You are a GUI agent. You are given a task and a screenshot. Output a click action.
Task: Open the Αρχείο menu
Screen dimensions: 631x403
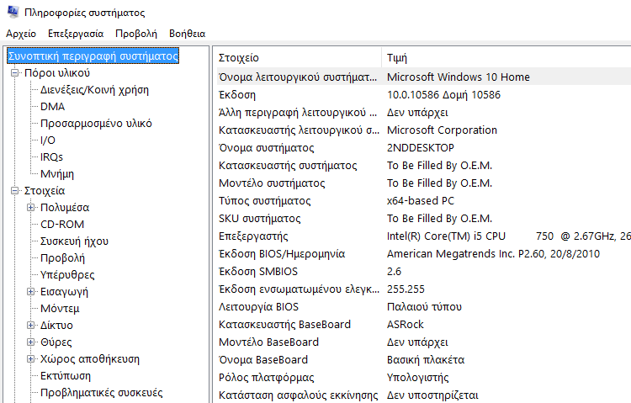21,34
